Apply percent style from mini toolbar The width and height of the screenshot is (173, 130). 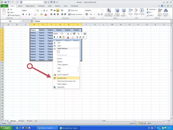(78, 34)
